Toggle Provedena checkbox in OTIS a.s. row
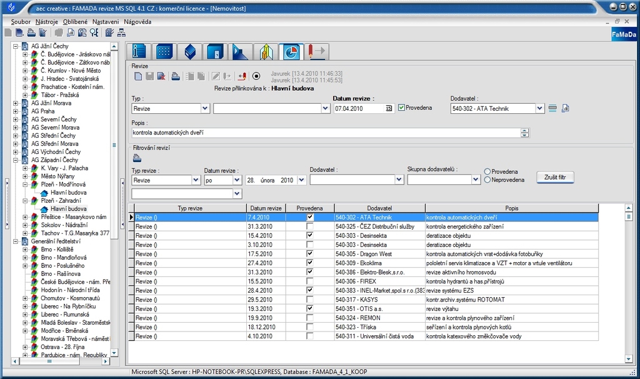 tap(310, 308)
